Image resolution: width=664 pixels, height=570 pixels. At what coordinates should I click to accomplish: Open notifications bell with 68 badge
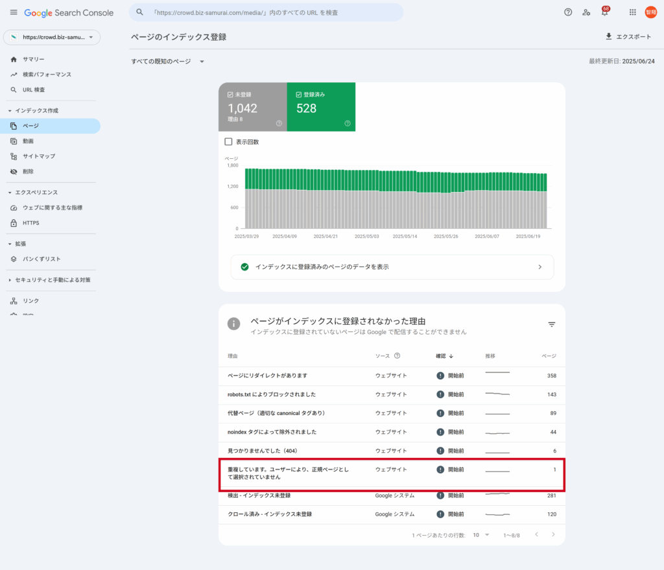[x=605, y=12]
